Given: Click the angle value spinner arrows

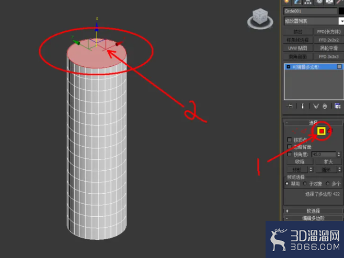Looking at the screenshot, I should click(339, 154).
